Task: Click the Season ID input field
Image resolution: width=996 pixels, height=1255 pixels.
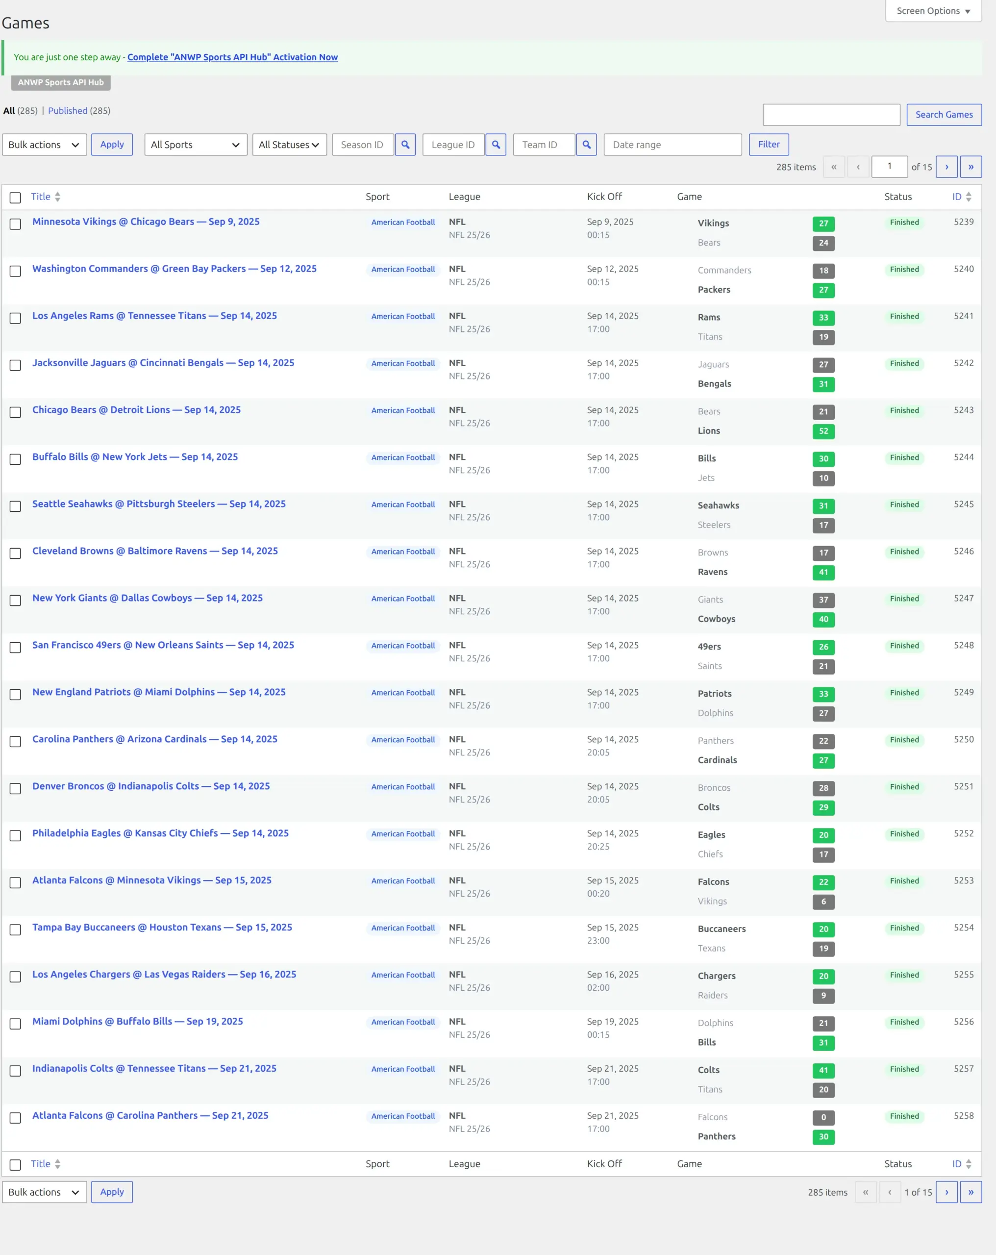Action: 363,144
